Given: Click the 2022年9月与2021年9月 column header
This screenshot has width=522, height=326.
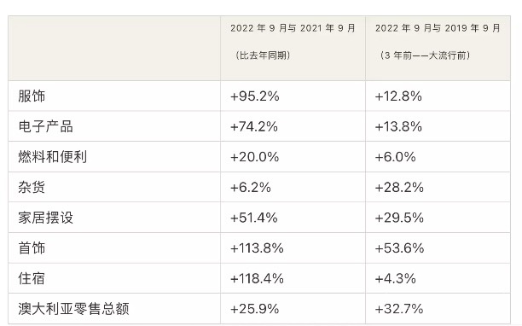Looking at the screenshot, I should point(293,28).
